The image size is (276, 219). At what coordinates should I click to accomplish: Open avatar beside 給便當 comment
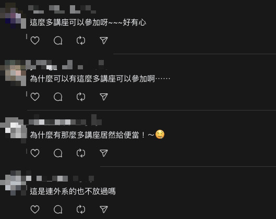point(13,130)
